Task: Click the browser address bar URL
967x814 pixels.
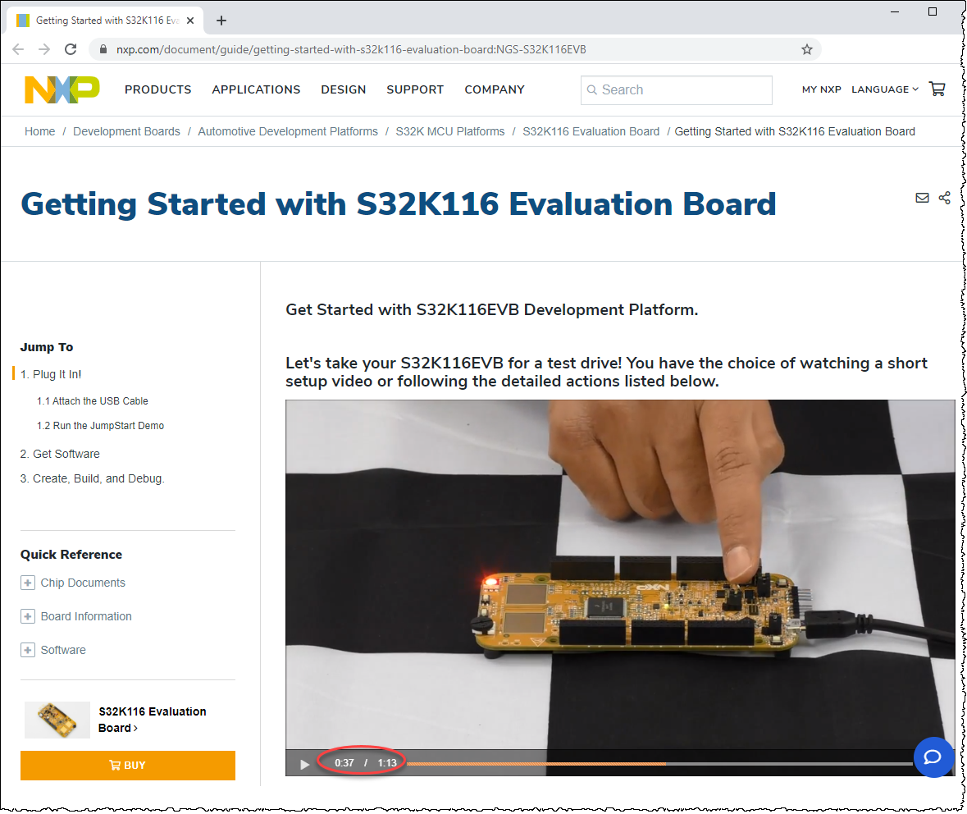Action: click(x=352, y=49)
